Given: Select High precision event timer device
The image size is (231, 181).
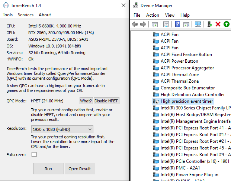Looking at the screenshot, I should tap(187, 101).
